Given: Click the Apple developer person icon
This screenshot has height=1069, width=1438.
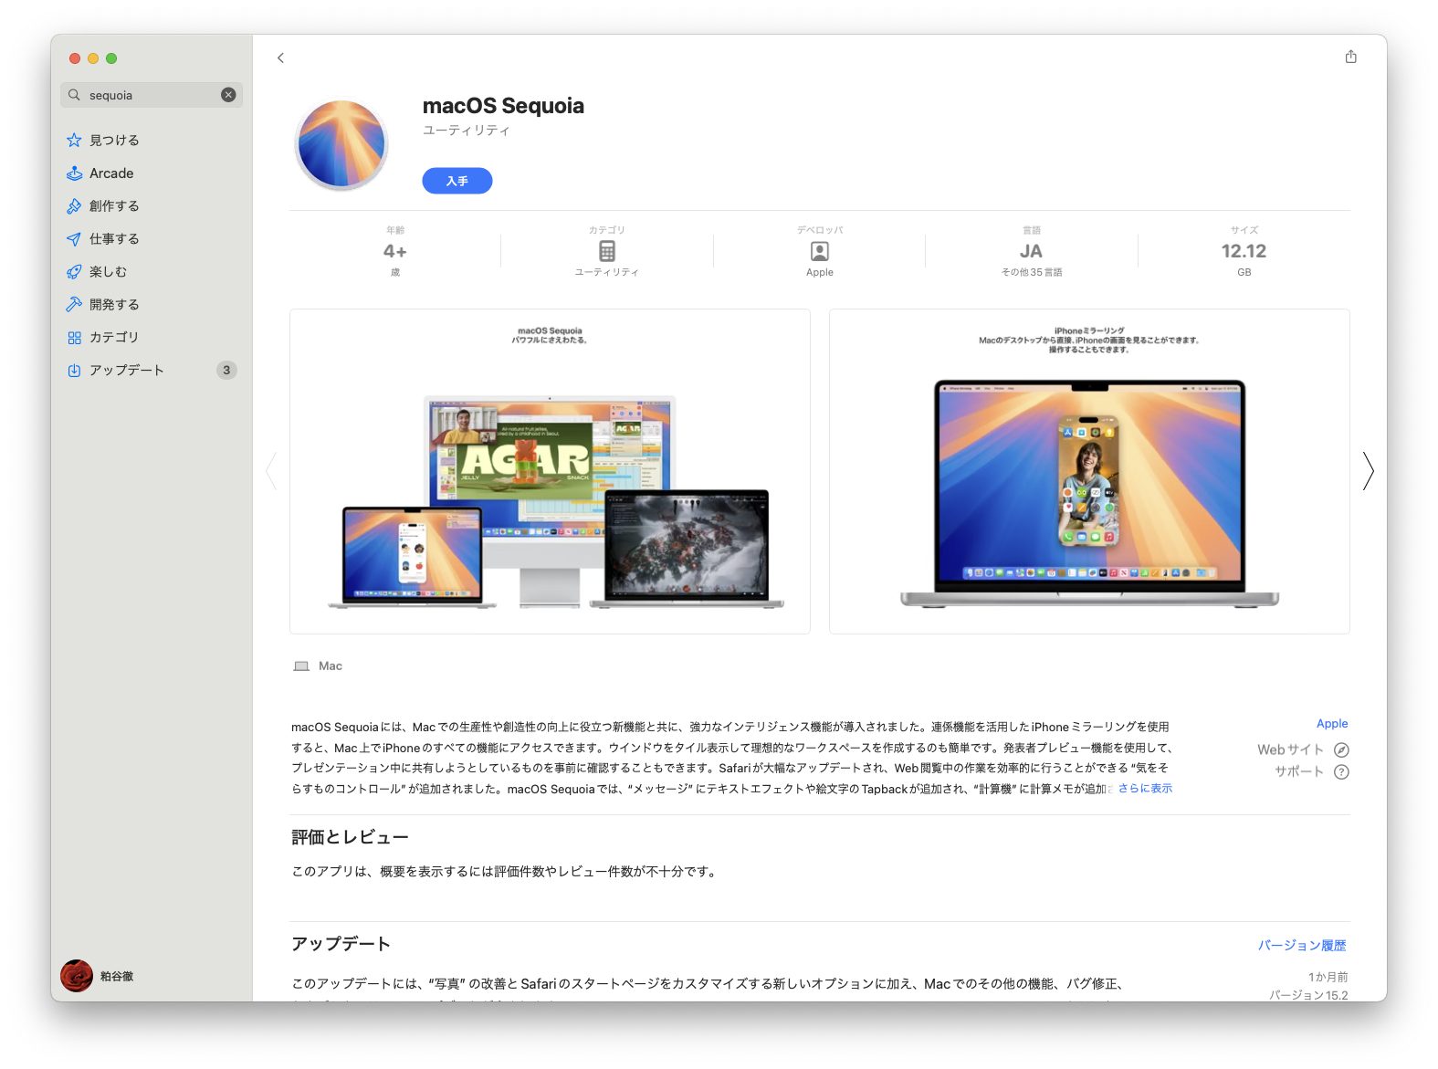Looking at the screenshot, I should 820,251.
